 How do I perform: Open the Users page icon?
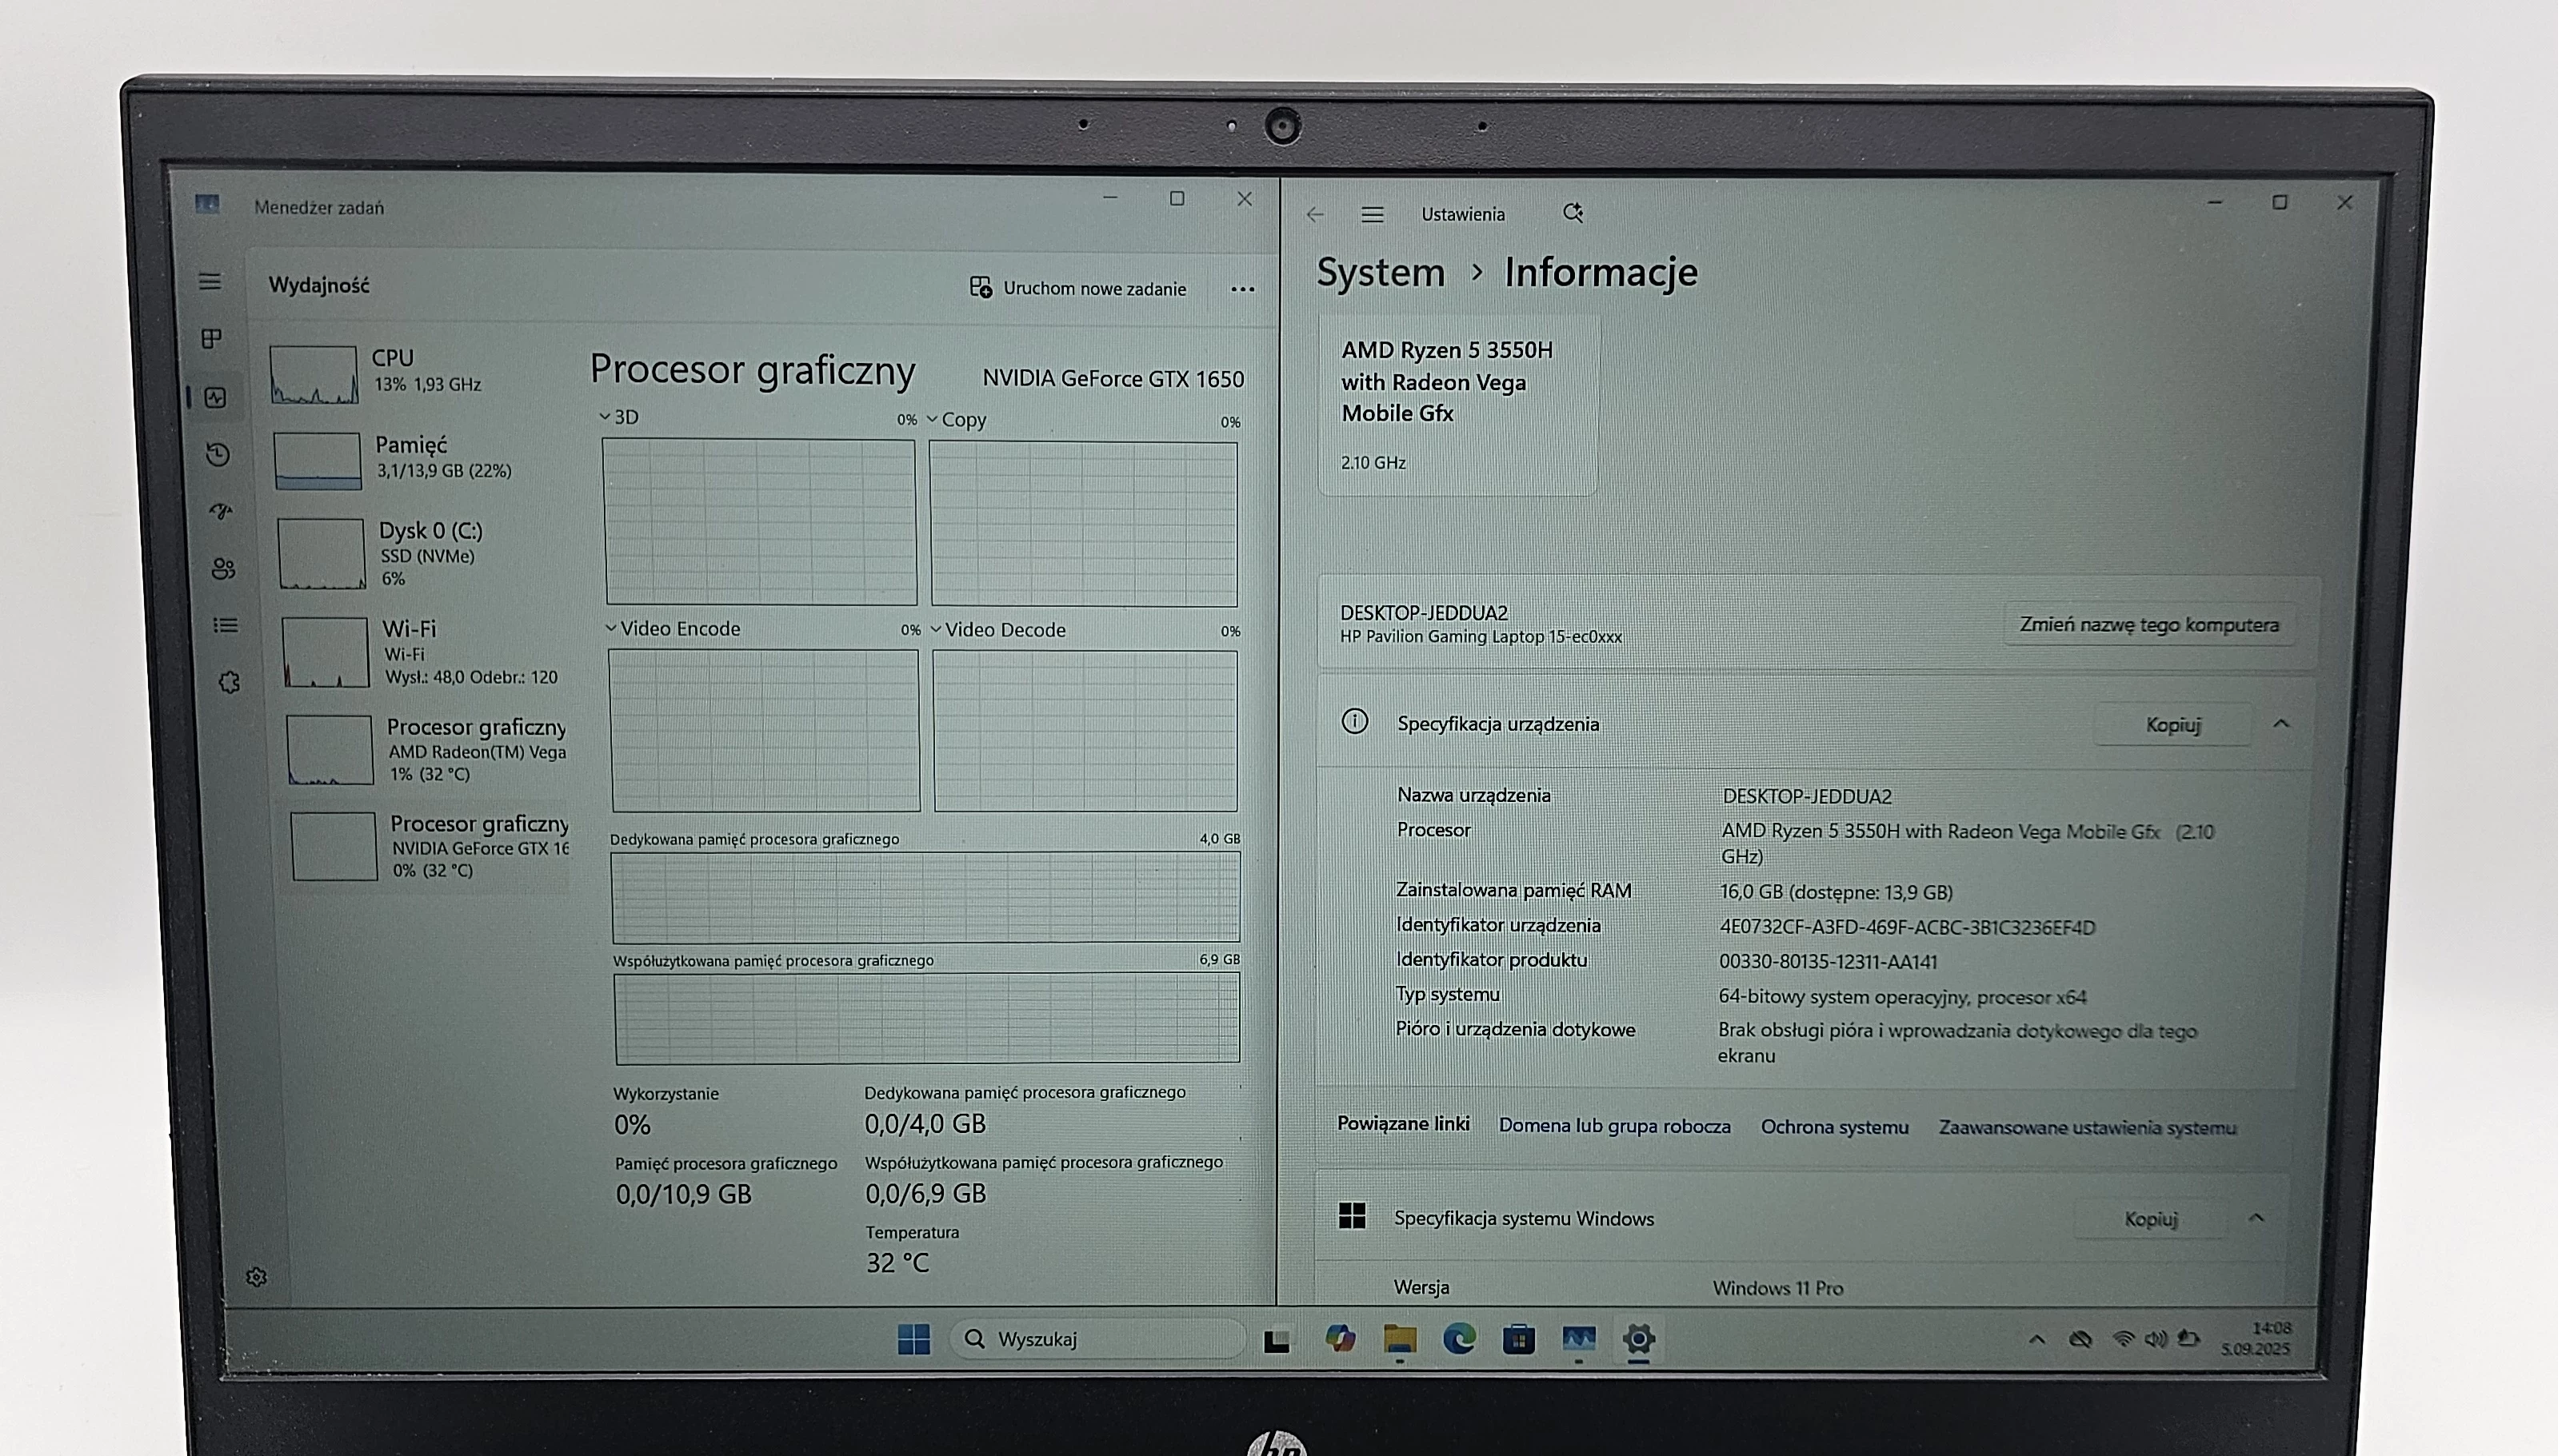[223, 569]
